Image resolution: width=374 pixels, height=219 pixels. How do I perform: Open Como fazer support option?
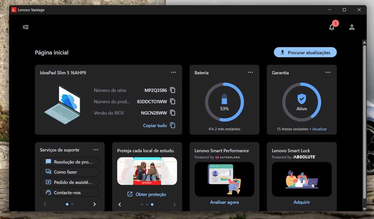[x=70, y=172]
